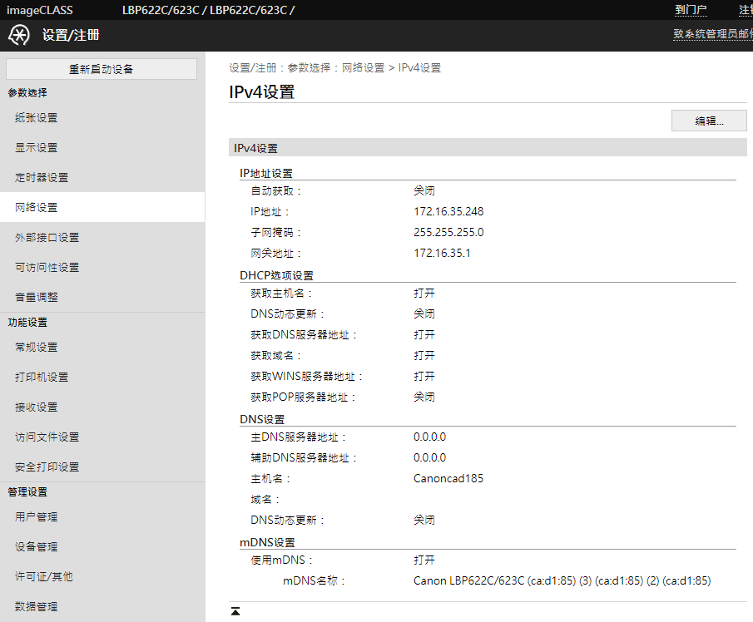Viewport: 753px width, 622px height.
Task: Open 安全打印设置 in the sidebar
Action: [102, 466]
